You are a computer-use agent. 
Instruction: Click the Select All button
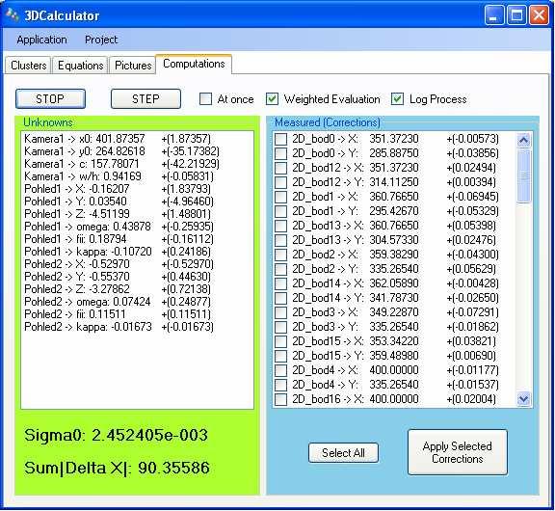(x=343, y=452)
